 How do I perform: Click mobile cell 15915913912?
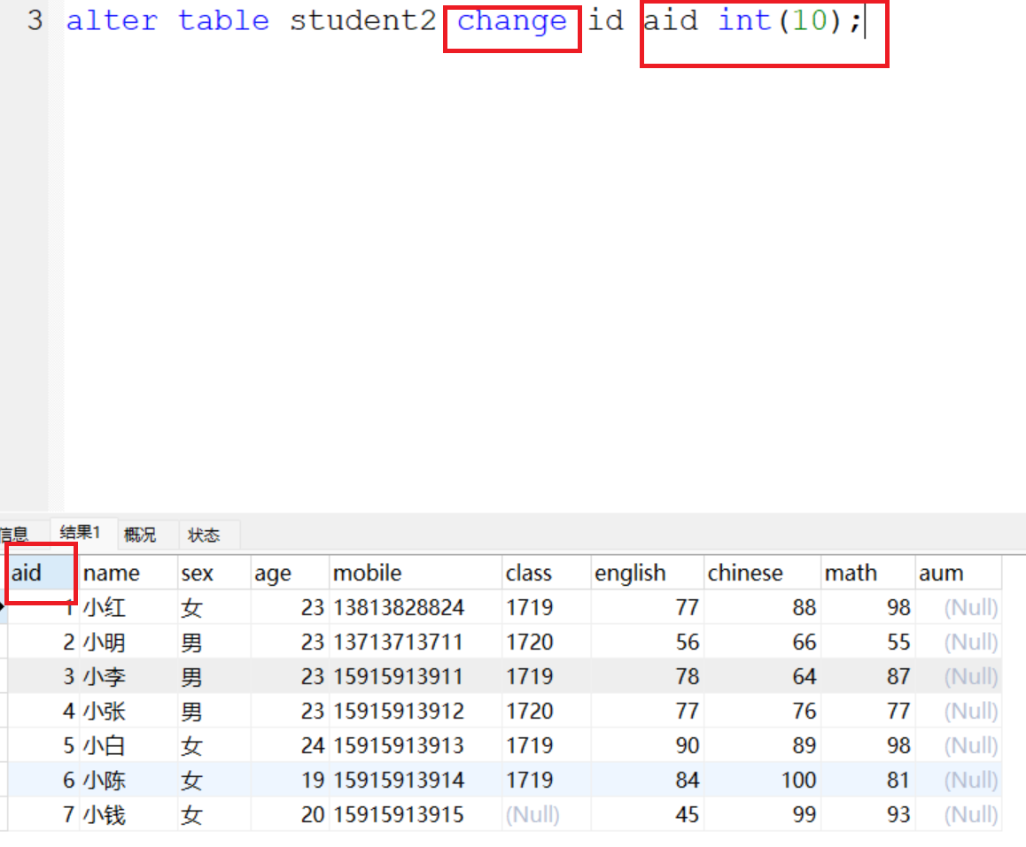coord(416,711)
